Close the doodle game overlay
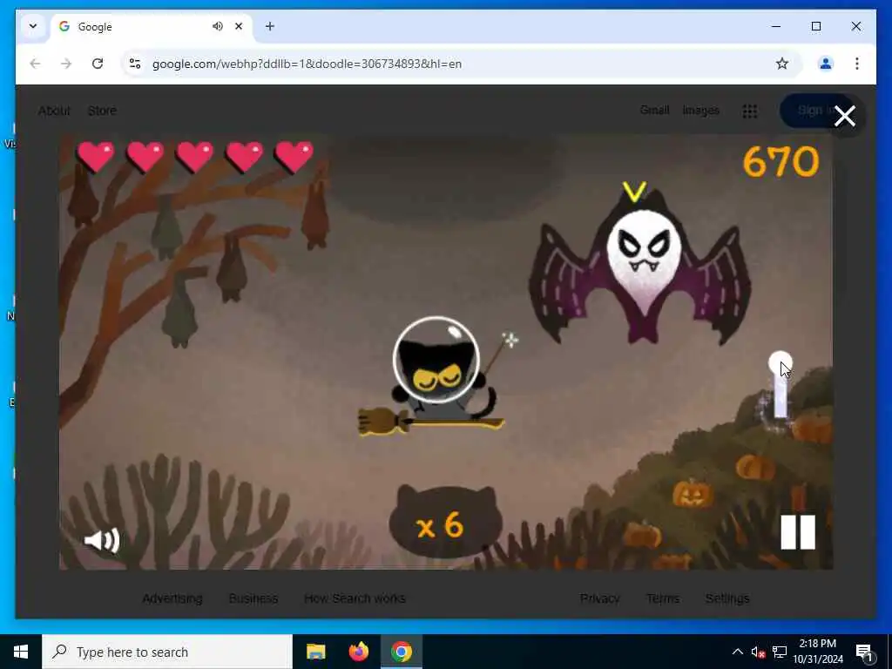 [x=845, y=116]
